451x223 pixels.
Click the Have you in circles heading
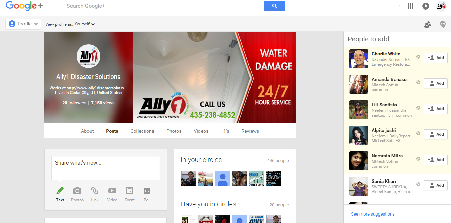(208, 204)
